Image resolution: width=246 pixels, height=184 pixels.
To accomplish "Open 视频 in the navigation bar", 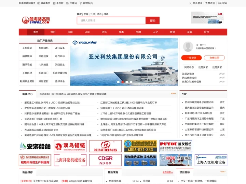I will click(190, 32).
